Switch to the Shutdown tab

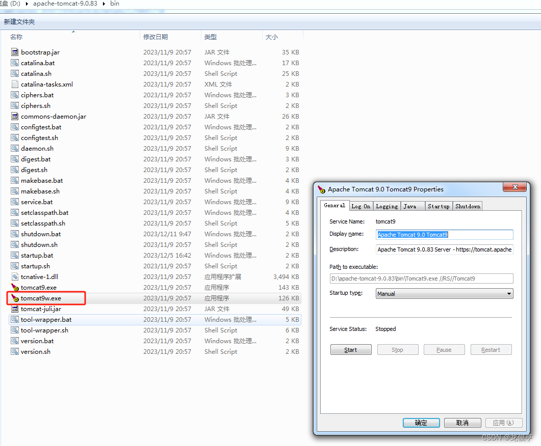(x=468, y=206)
